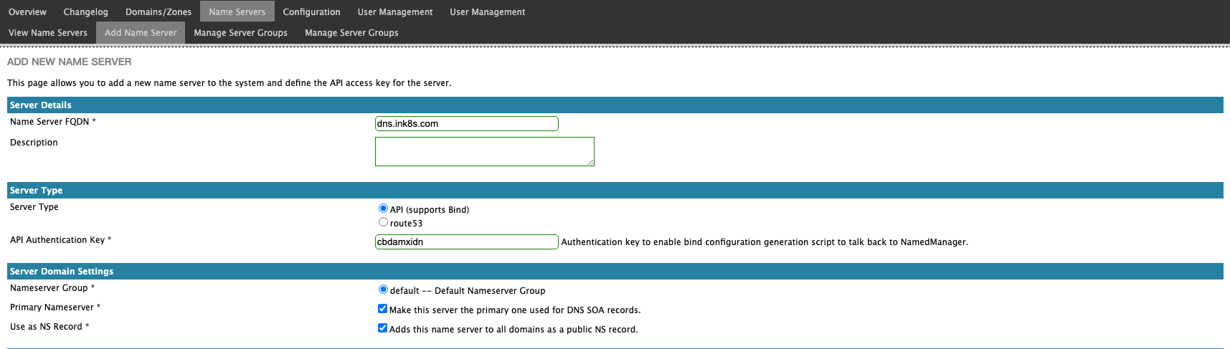Toggle the Use as NS Record checkbox
This screenshot has height=349, width=1230.
[x=382, y=328]
